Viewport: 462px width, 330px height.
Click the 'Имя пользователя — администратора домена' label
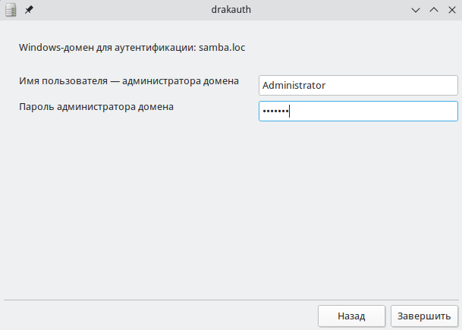coord(129,80)
